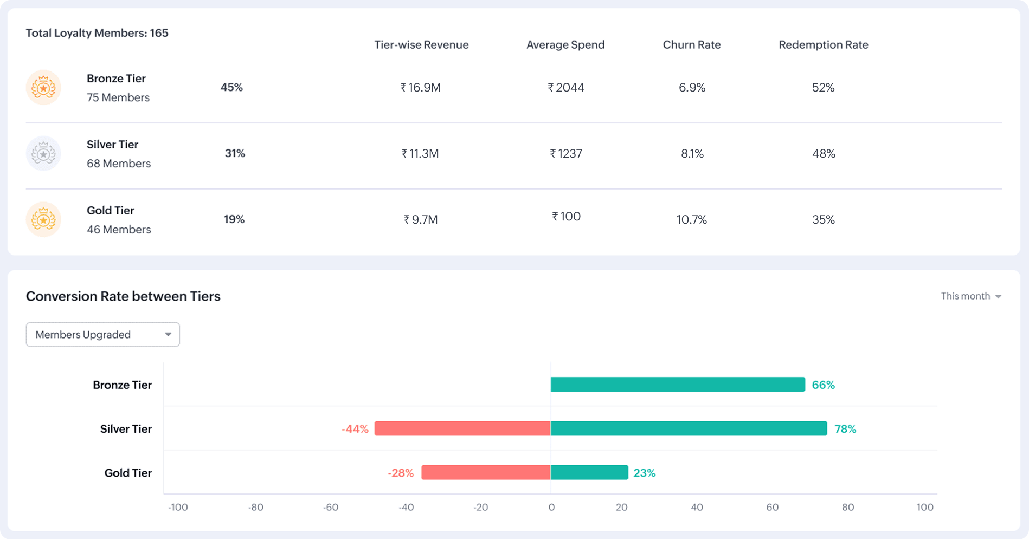The image size is (1029, 540).
Task: Click the Total Loyalty Members heading
Action: coord(97,32)
